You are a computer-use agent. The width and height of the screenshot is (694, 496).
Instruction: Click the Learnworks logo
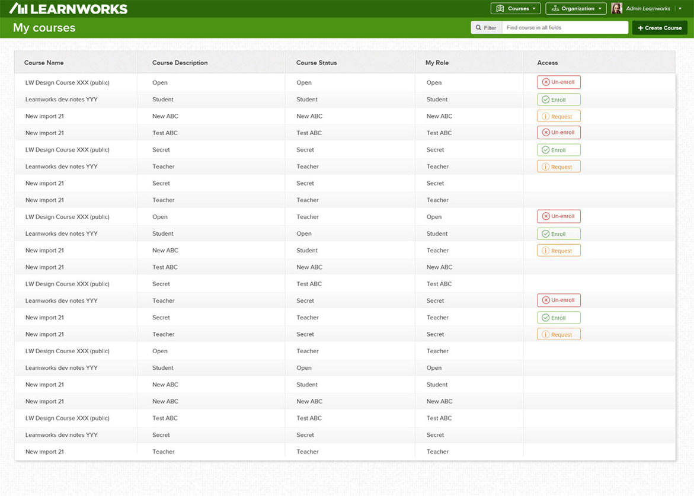pyautogui.click(x=69, y=8)
